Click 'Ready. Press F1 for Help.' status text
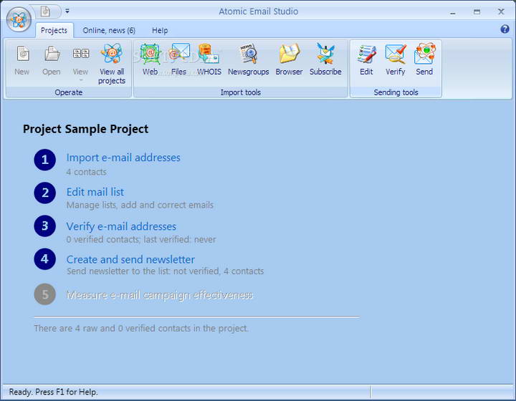The height and width of the screenshot is (401, 516). pos(53,392)
